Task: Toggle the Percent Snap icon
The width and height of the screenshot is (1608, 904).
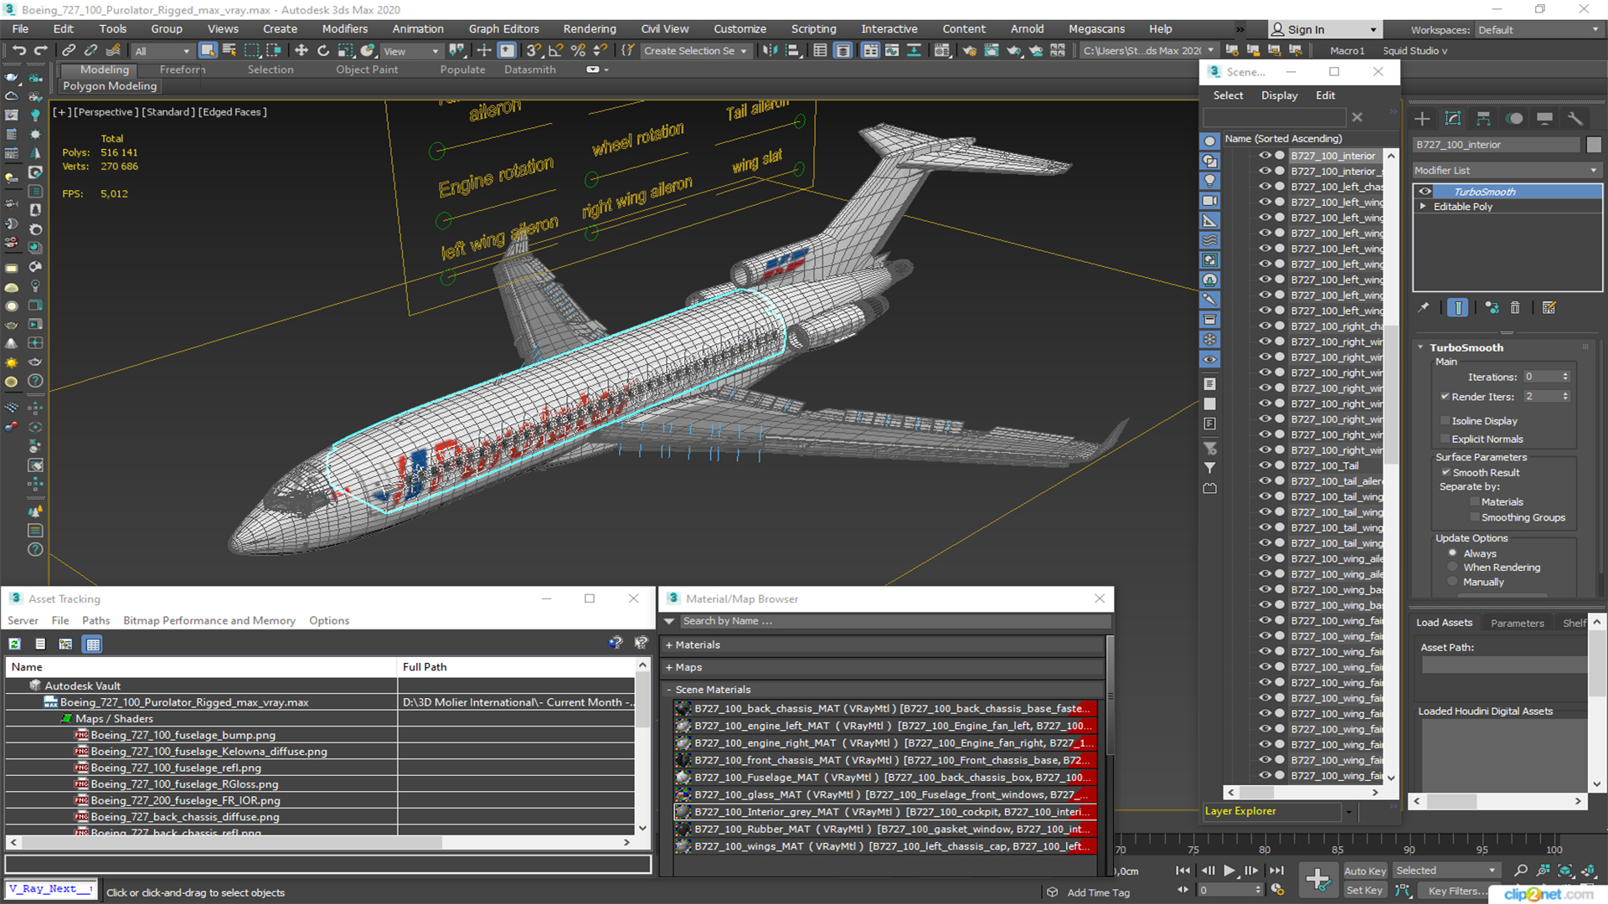Action: tap(578, 50)
